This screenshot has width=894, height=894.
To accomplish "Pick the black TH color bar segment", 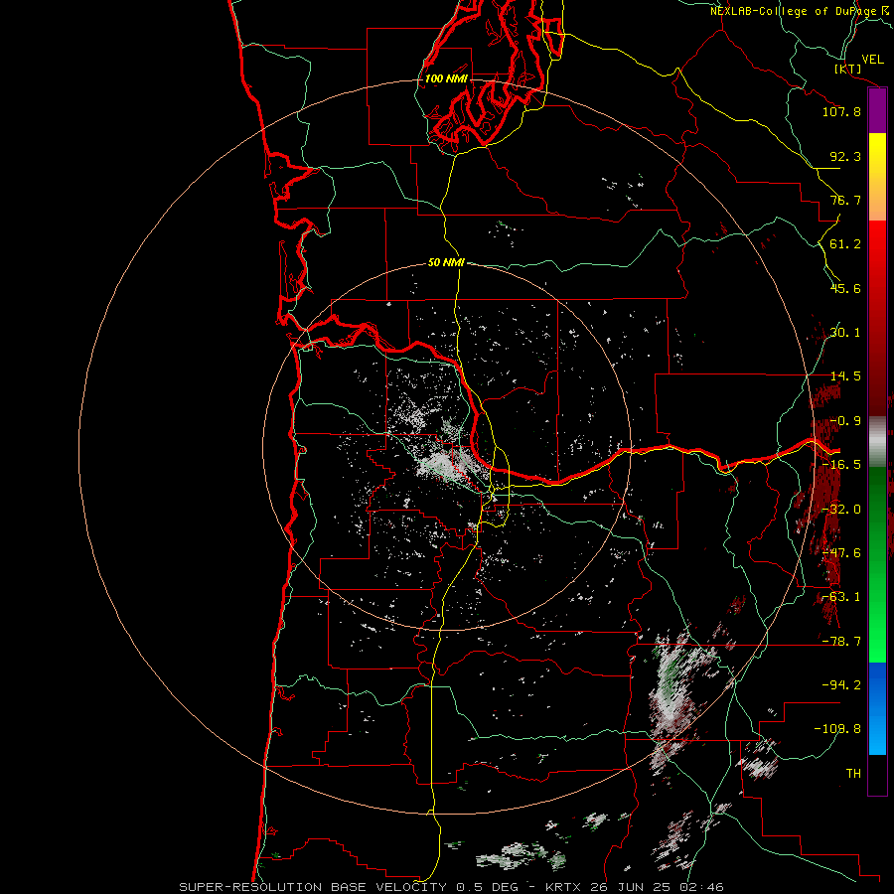I will click(877, 774).
